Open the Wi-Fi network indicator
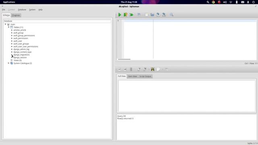This screenshot has height=145, width=258. point(231,2)
